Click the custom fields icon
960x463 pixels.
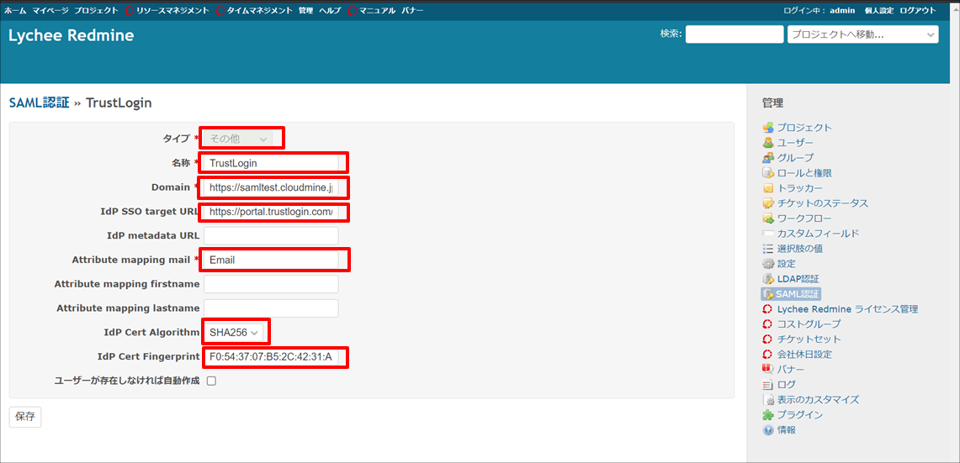pyautogui.click(x=768, y=234)
